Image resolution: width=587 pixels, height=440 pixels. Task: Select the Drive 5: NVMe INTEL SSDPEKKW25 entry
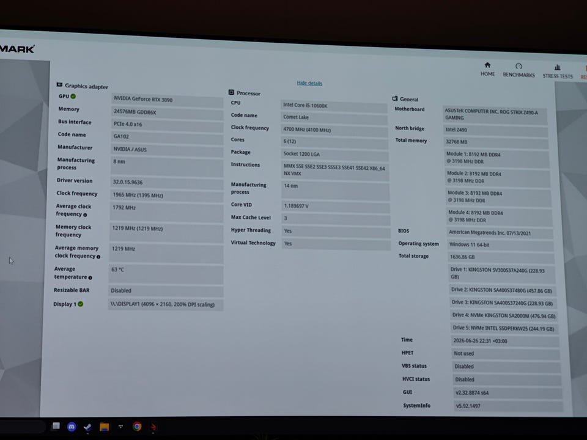coord(504,329)
